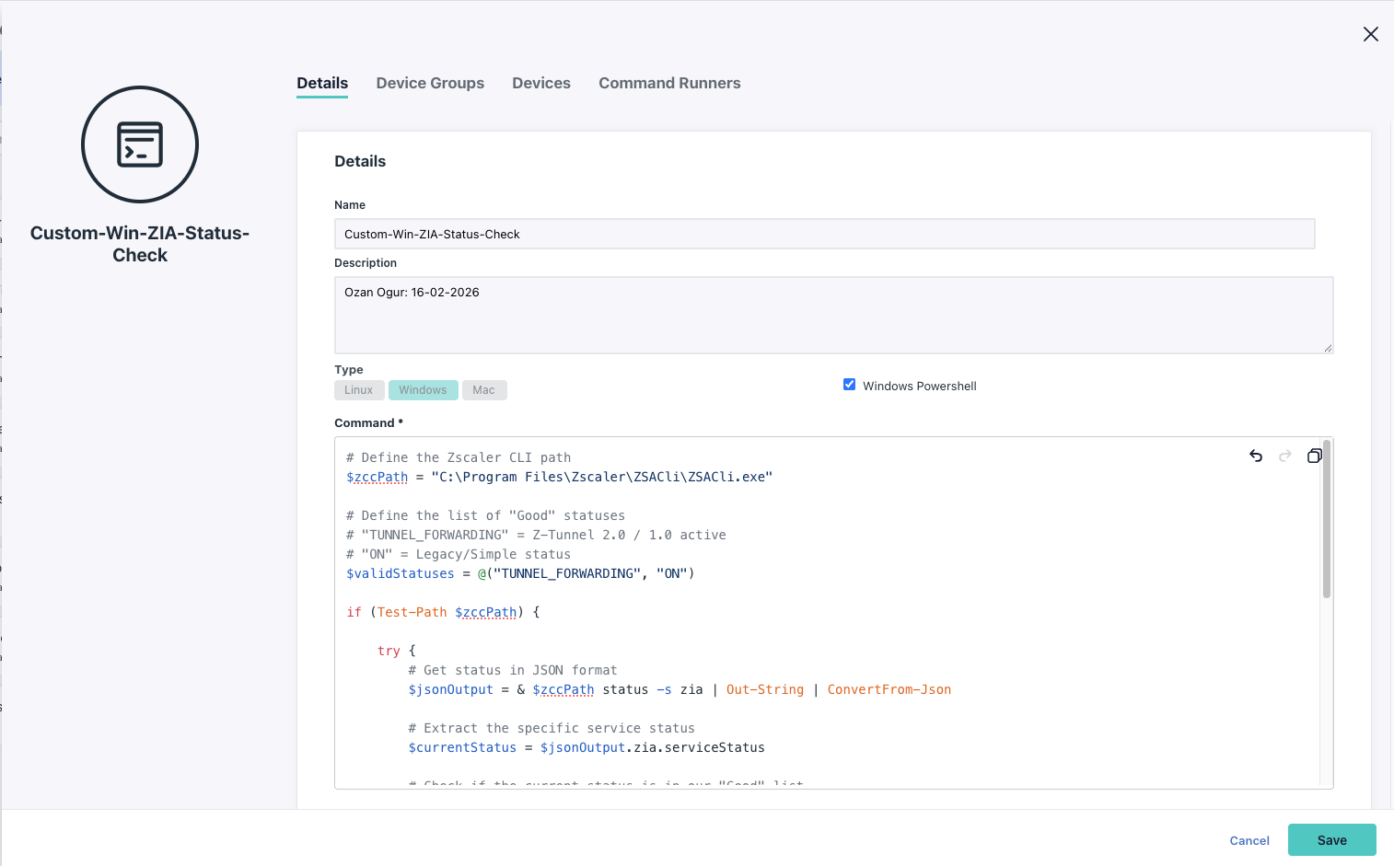Click the terminal command icon in circle
The image size is (1394, 866).
pos(140,144)
